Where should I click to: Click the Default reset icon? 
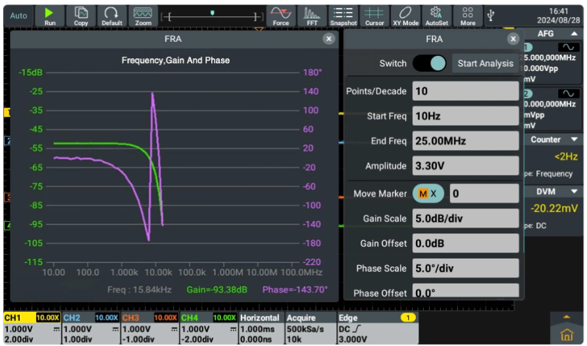tap(112, 15)
